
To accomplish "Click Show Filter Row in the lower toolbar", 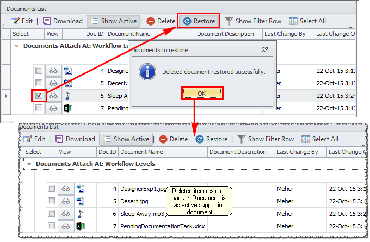I will [265, 139].
